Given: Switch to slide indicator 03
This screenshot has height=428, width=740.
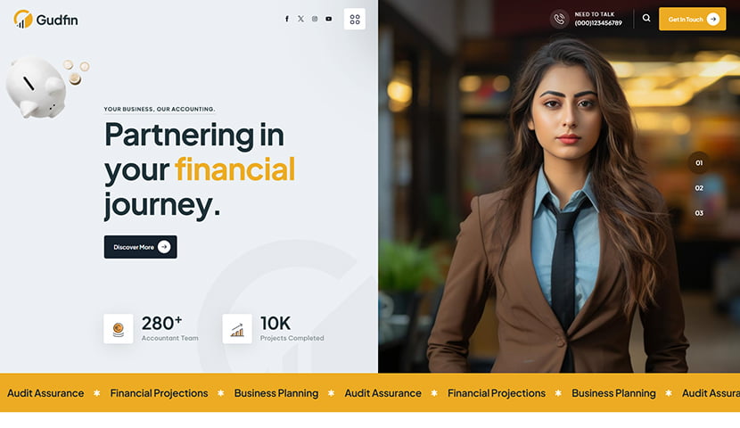Looking at the screenshot, I should [699, 213].
